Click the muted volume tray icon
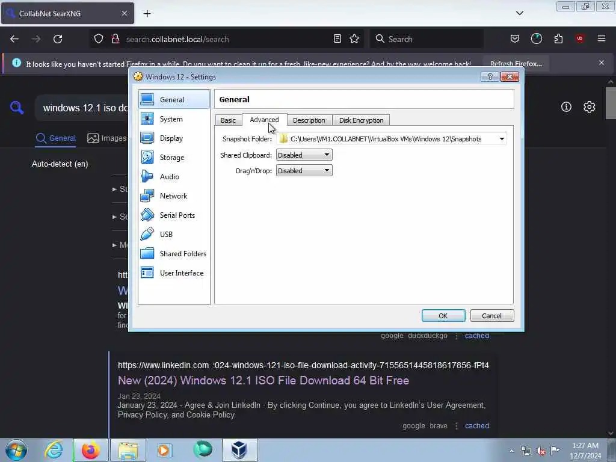 [541, 451]
